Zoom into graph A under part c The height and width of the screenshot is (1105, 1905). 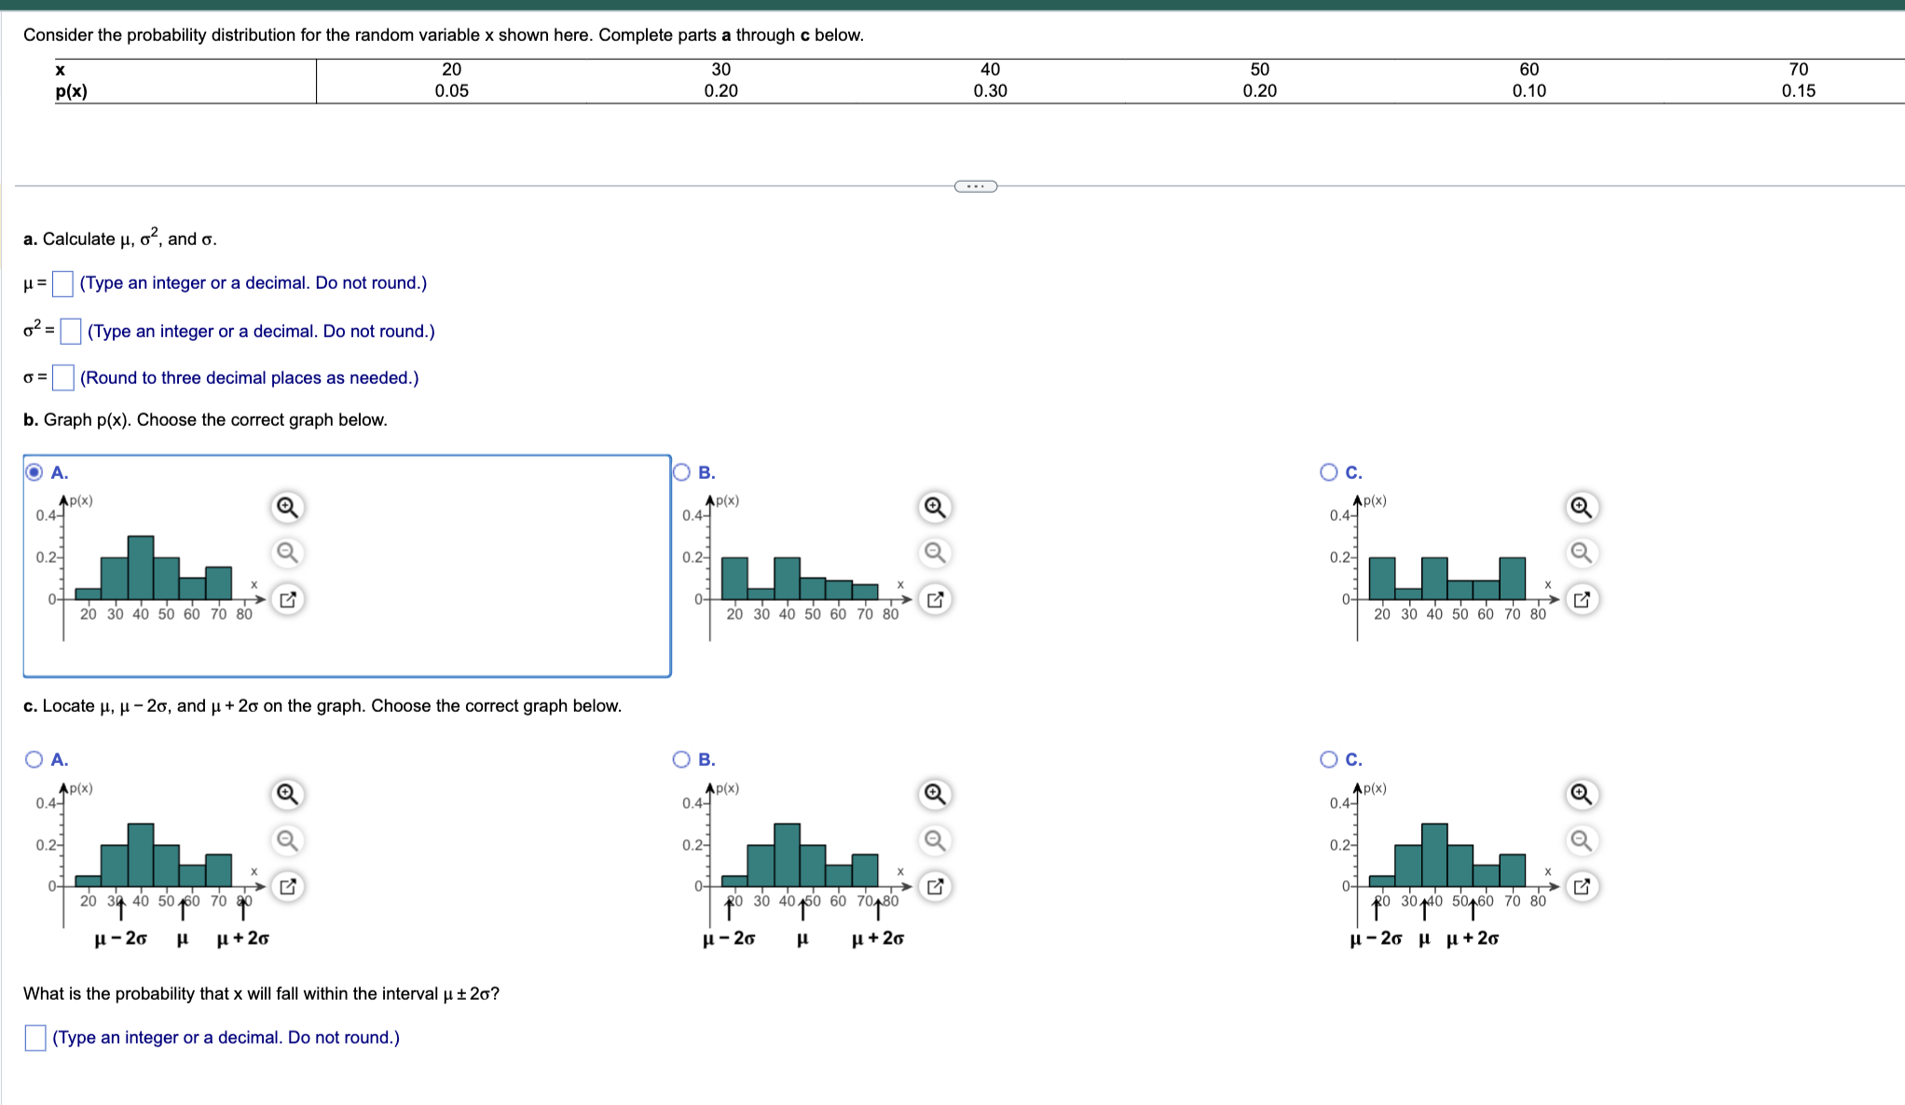click(x=286, y=795)
